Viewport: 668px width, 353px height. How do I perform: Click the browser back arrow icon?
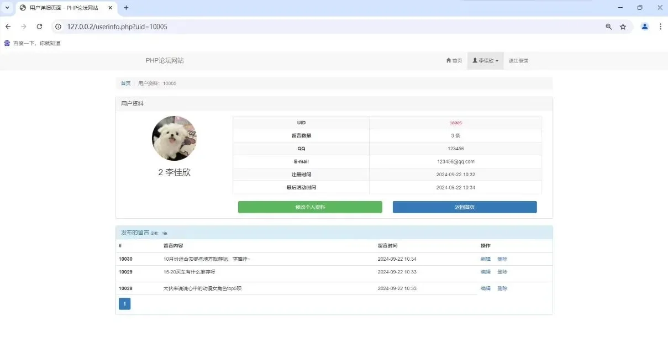point(8,26)
